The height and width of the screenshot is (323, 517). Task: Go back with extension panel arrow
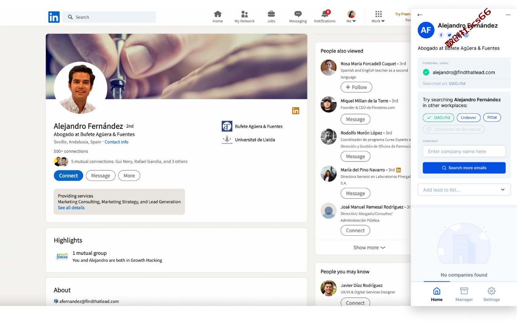tap(420, 15)
